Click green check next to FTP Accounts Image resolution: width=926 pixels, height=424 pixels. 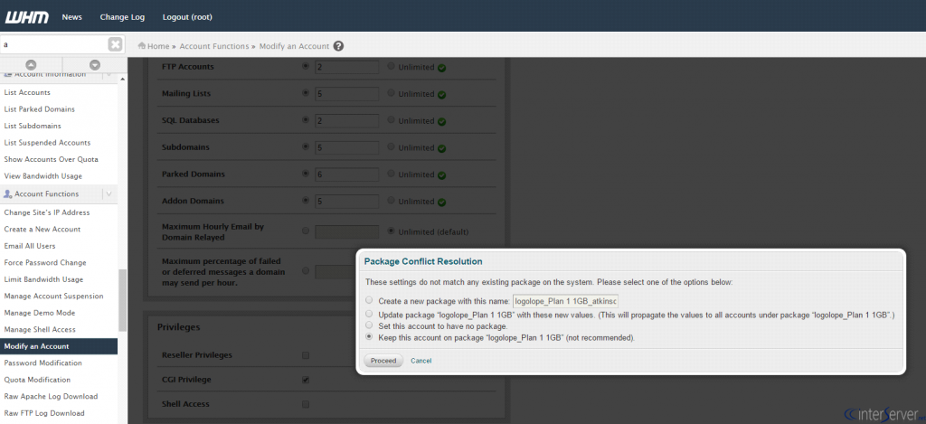[441, 67]
